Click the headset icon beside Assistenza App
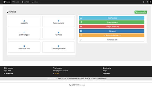The image size is (152, 95). point(103,68)
